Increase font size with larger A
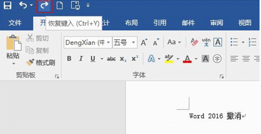 pos(144,42)
